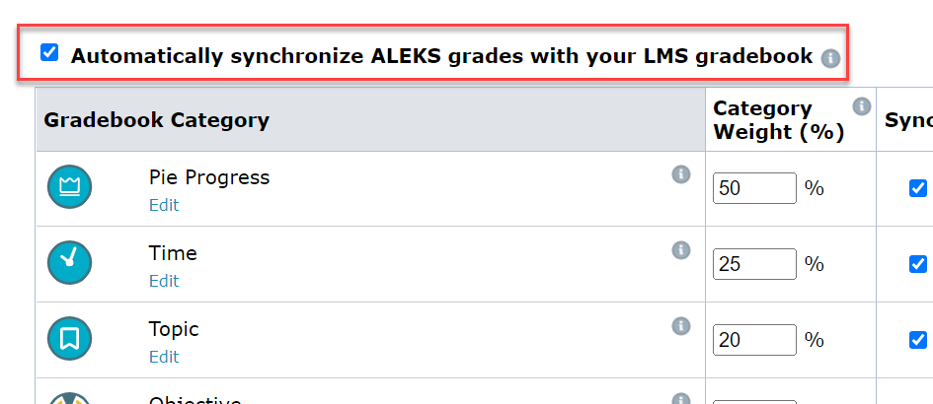Focus the Time weight field showing 25
Viewport: 933px width, 404px height.
[754, 264]
